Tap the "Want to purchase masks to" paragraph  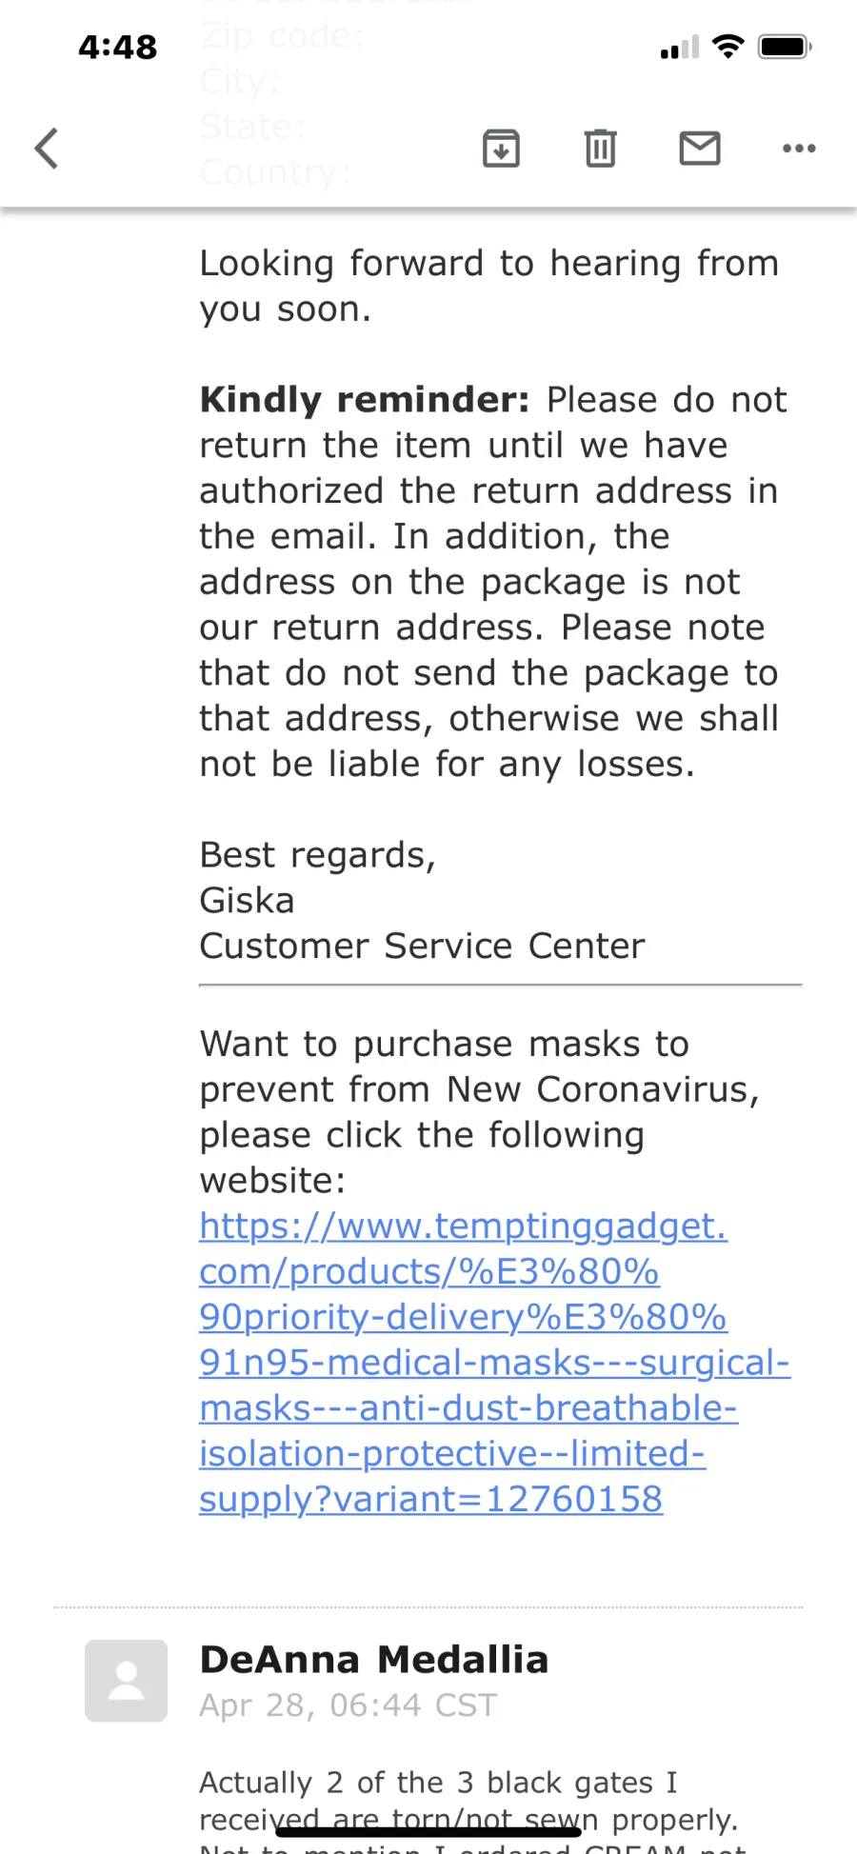[480, 1112]
